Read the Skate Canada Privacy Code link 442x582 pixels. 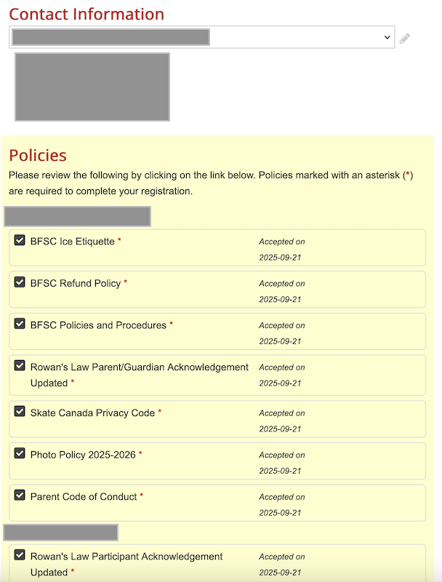[x=92, y=412]
